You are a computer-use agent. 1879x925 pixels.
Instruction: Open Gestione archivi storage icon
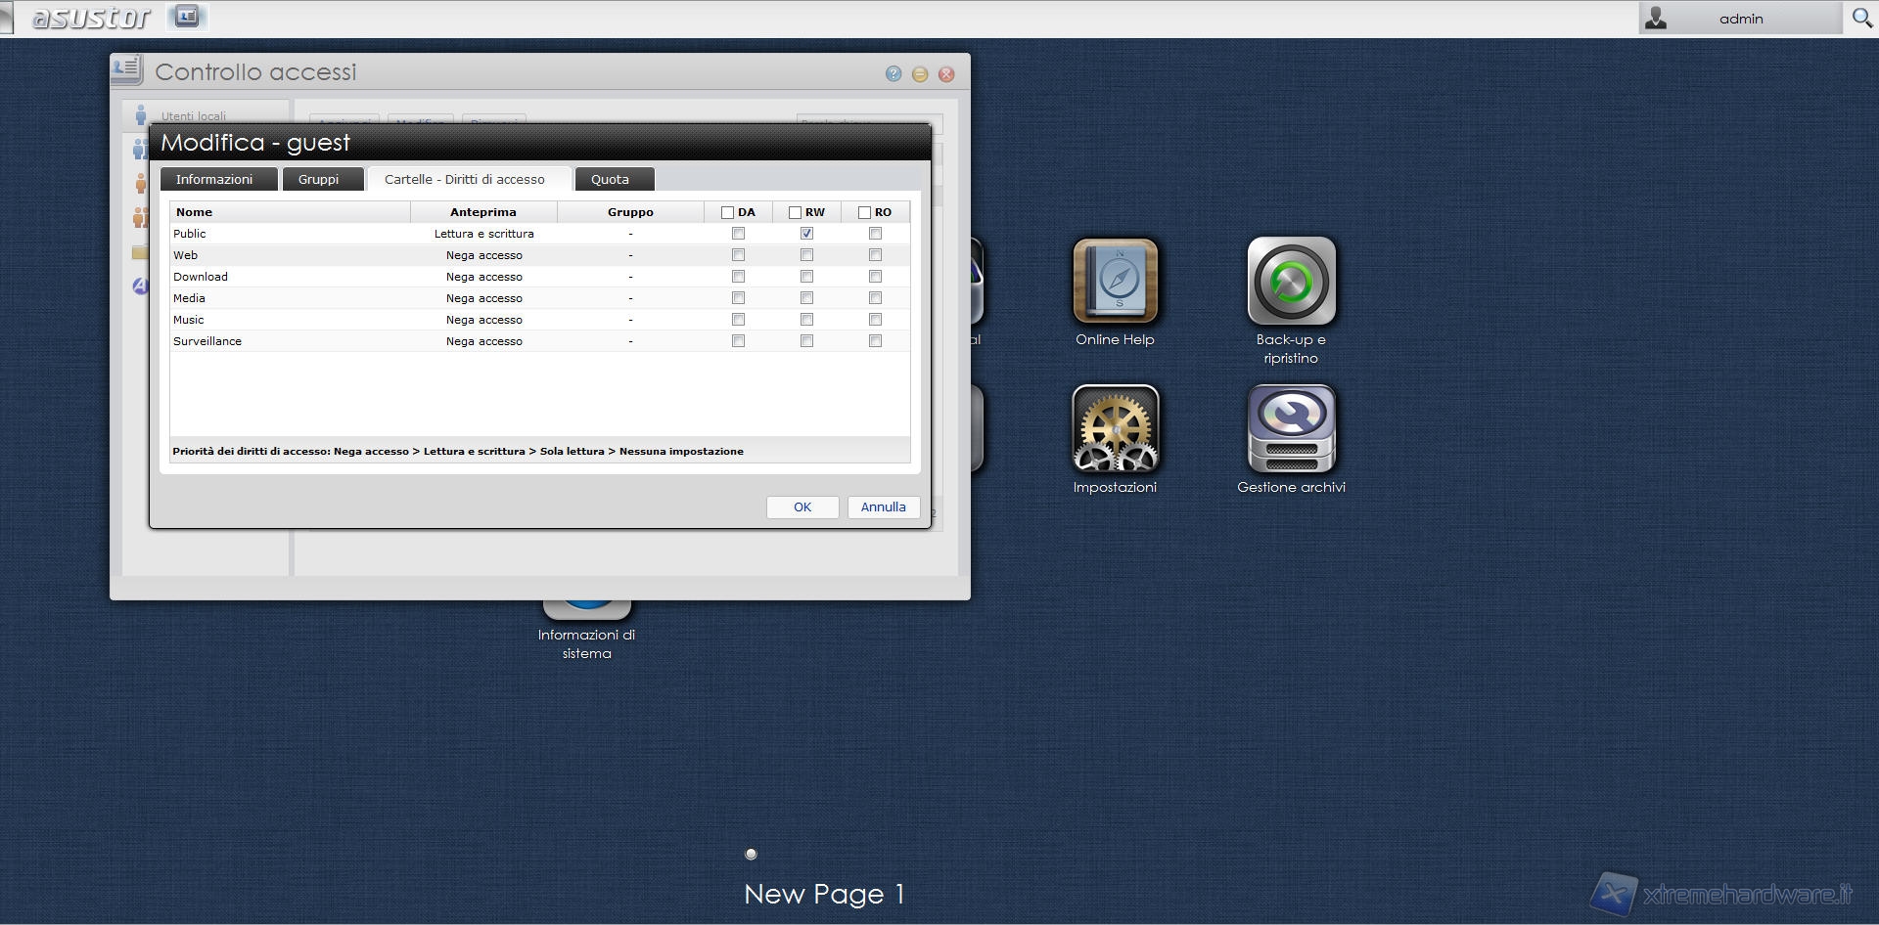pyautogui.click(x=1291, y=428)
